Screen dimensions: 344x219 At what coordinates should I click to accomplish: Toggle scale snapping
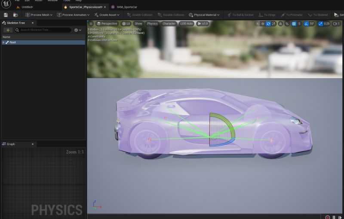point(320,24)
